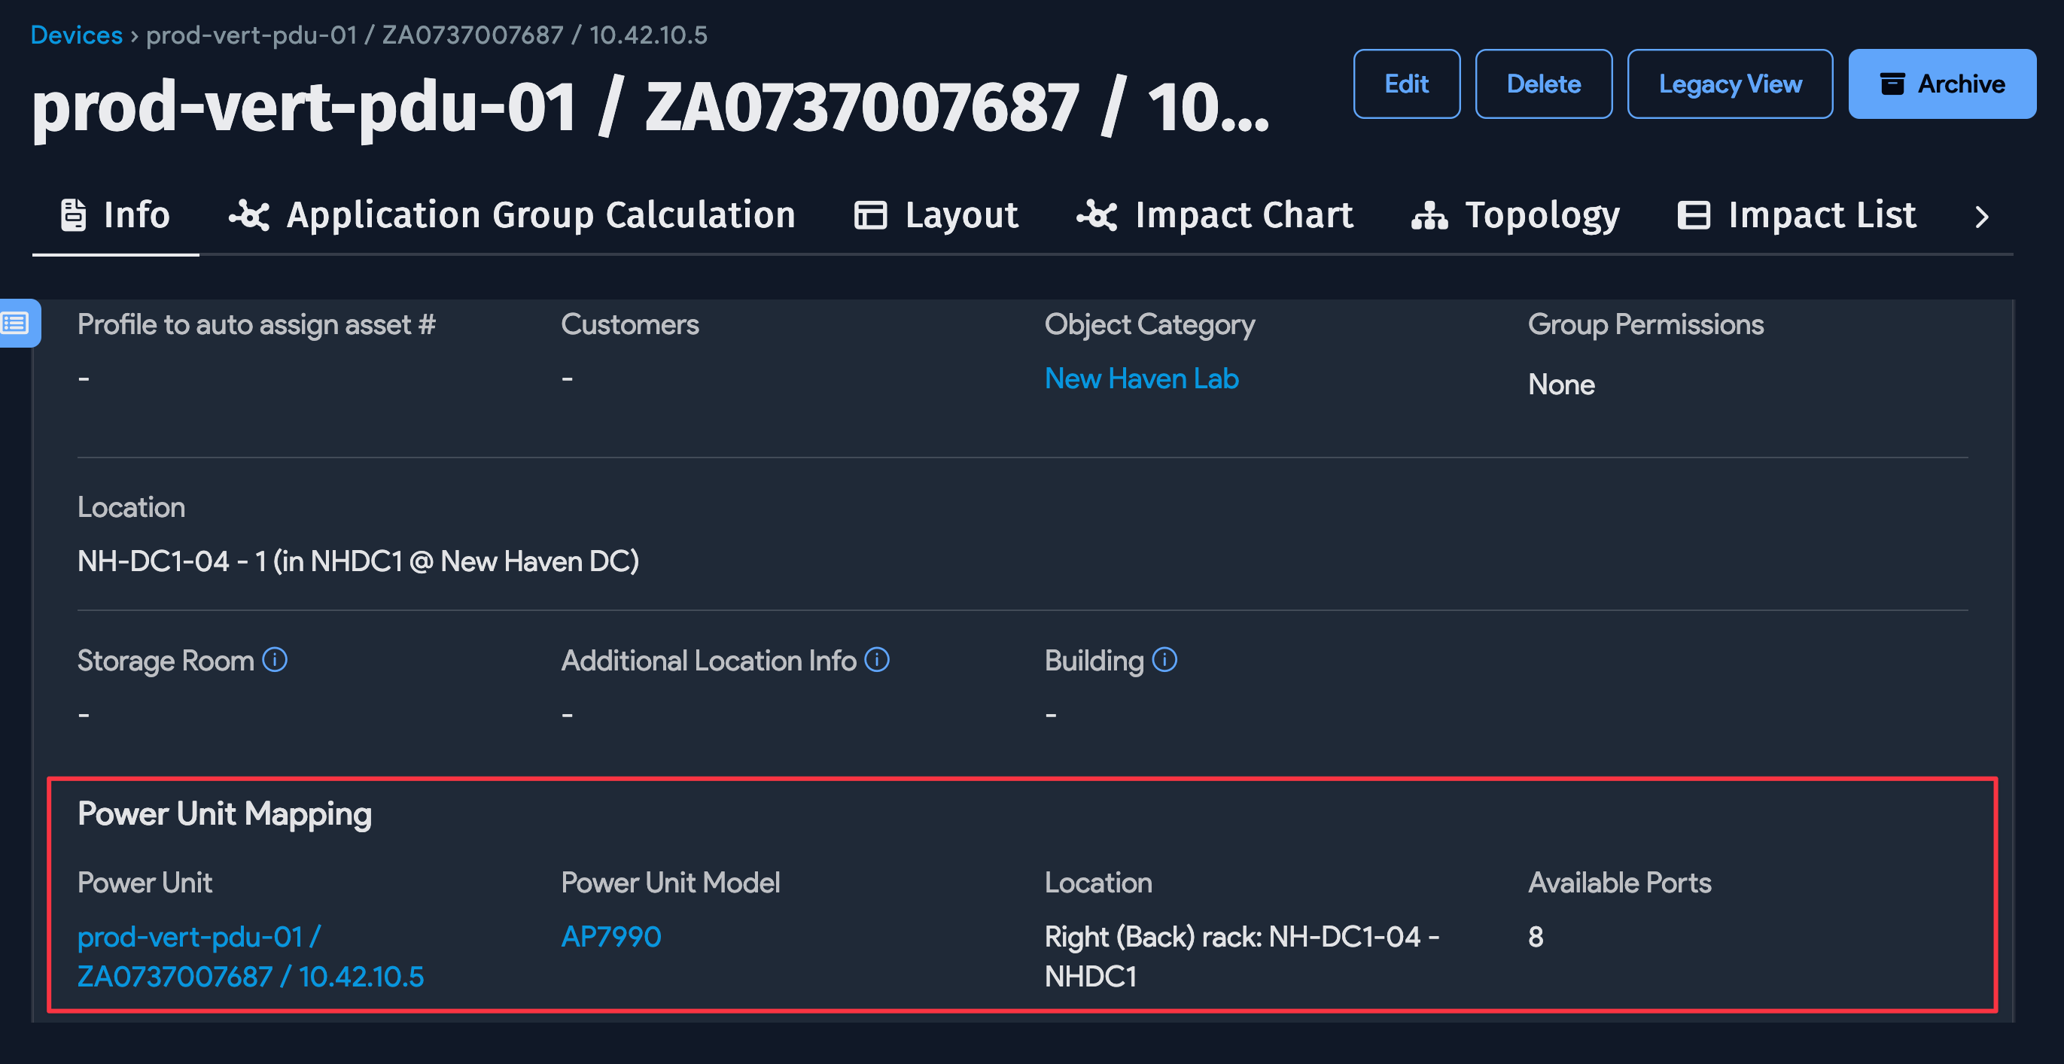Viewport: 2064px width, 1064px height.
Task: Open the New Haven Lab category link
Action: (1141, 378)
